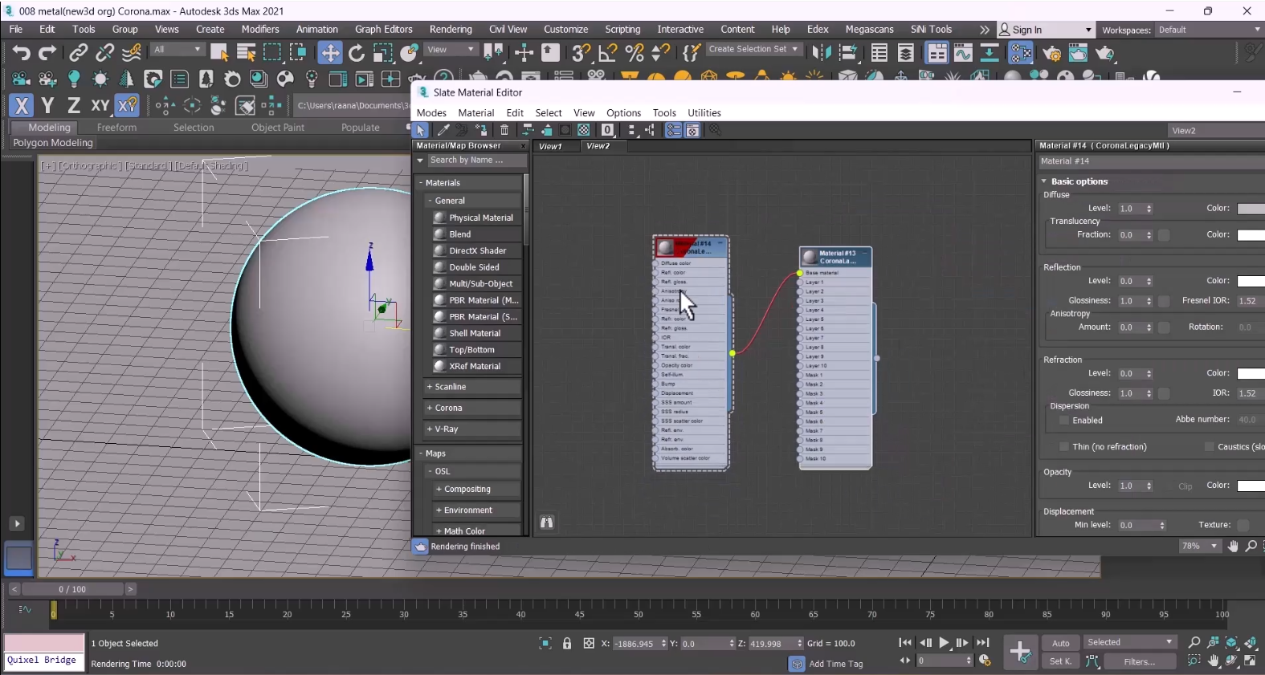
Task: Click the Set K. button
Action: point(1060,661)
